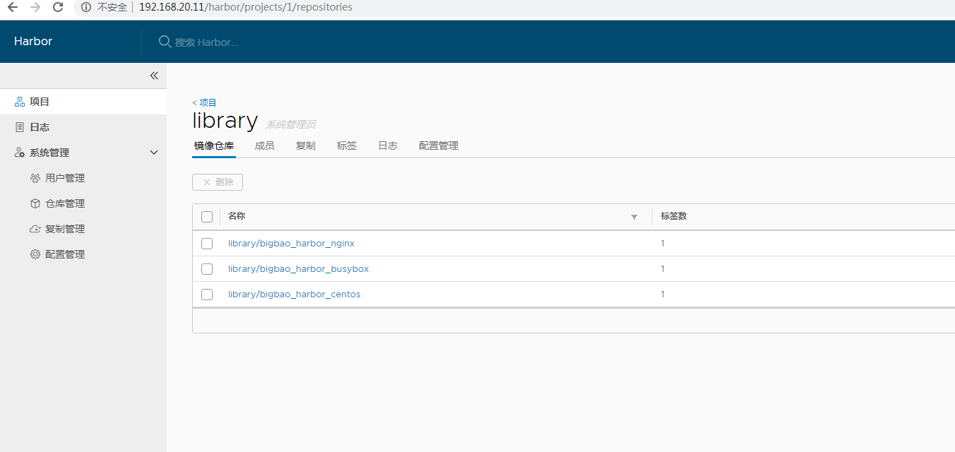Click the tag count of bigbao_harbor_busybox
The height and width of the screenshot is (452, 955).
click(663, 269)
